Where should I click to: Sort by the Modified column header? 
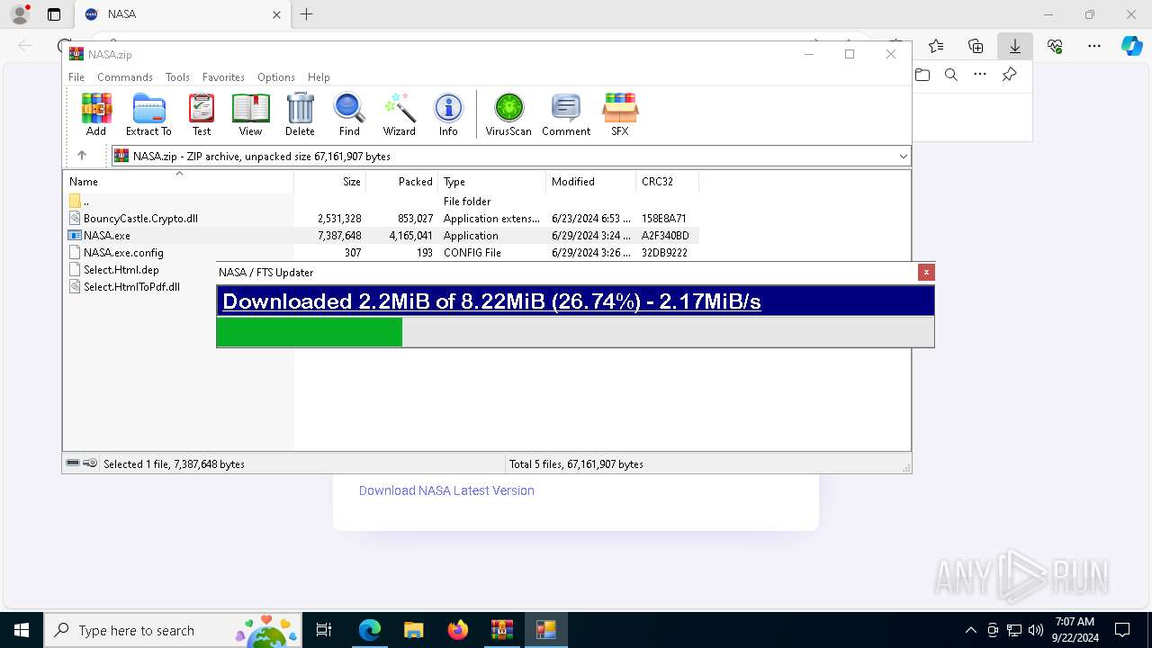(591, 181)
